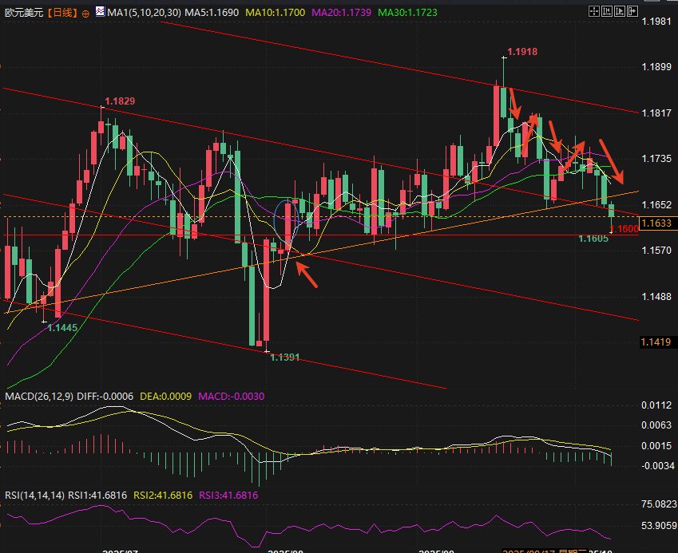Click the MA20:1.1739 value label
The width and height of the screenshot is (678, 553).
[x=341, y=13]
